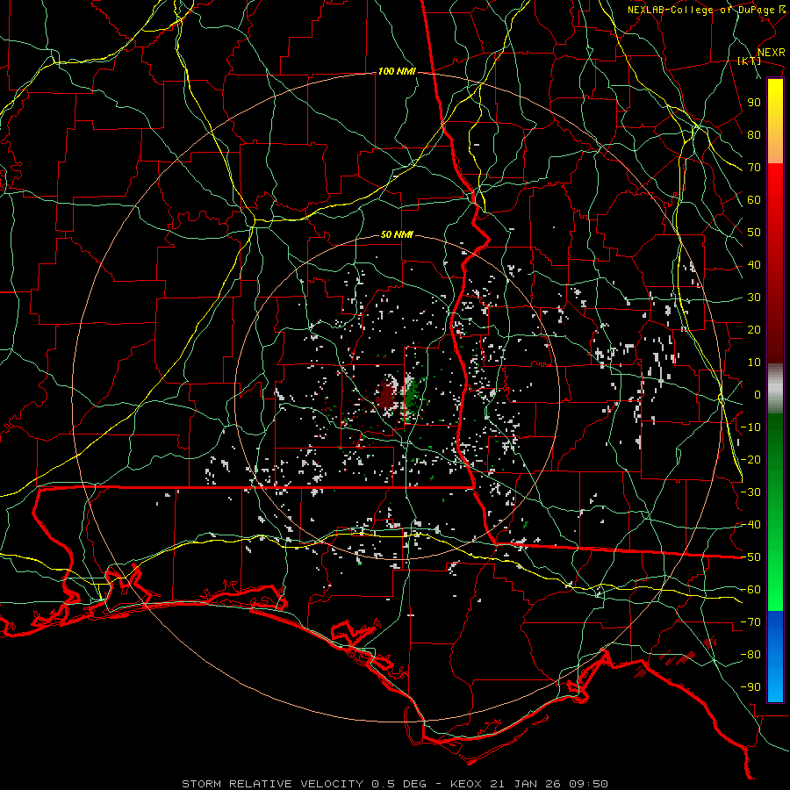This screenshot has height=790, width=790.
Task: Pick the gray zero band of the color scale
Action: pos(775,389)
